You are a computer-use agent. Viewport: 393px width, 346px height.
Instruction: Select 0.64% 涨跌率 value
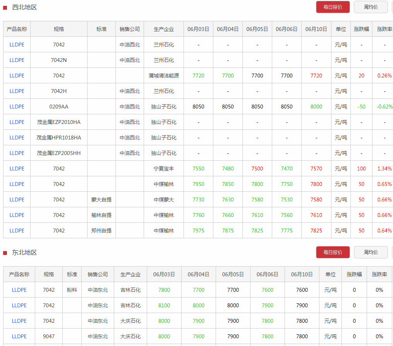click(x=384, y=231)
